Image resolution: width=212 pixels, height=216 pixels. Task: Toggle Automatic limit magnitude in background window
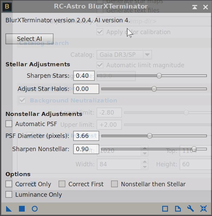click(x=100, y=65)
